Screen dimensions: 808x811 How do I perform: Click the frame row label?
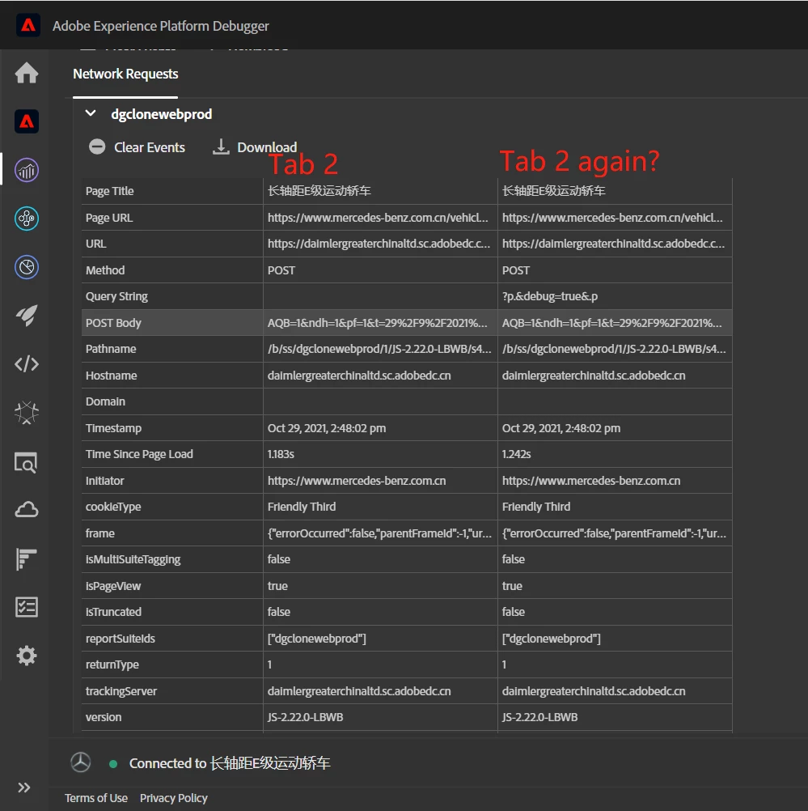click(100, 533)
